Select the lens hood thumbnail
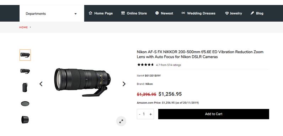The image size is (283, 136). (x=25, y=120)
